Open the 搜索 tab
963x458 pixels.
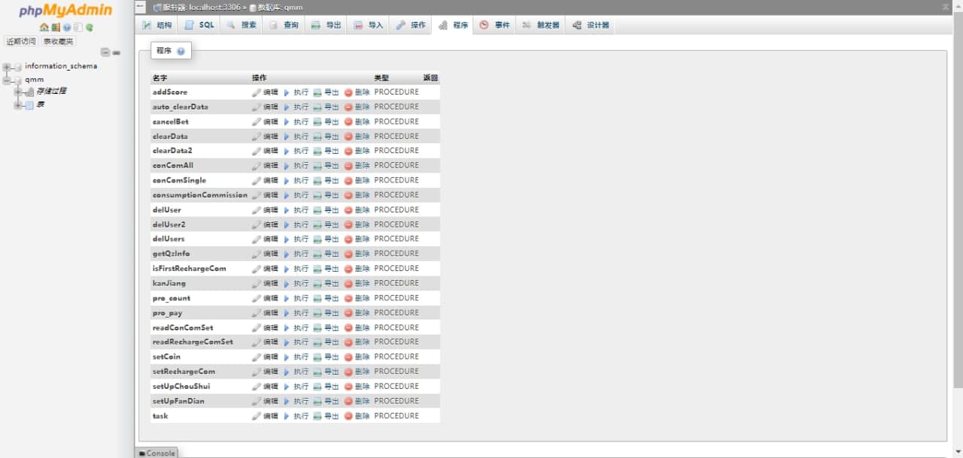click(242, 25)
